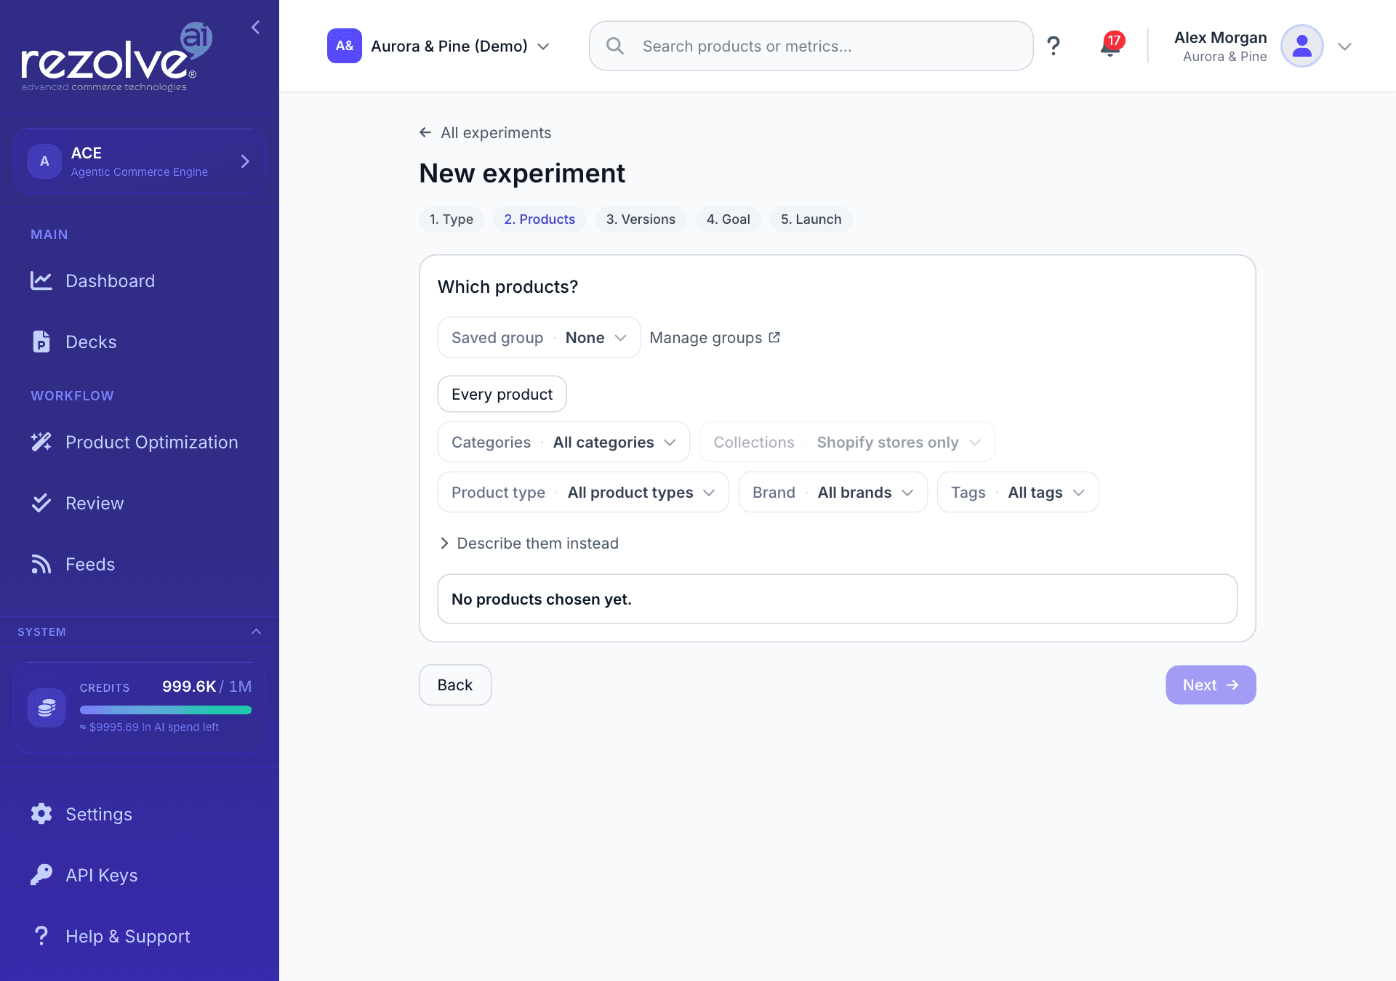Go to step 1. Type
Image resolution: width=1396 pixels, height=981 pixels.
451,219
